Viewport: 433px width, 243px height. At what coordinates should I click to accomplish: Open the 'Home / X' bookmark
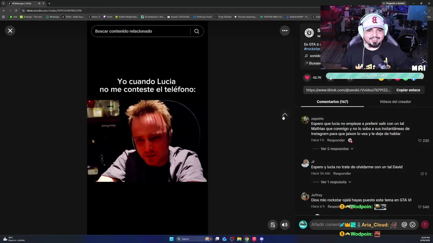click(94, 17)
